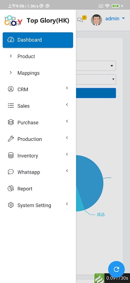Click the Report pie chart icon
The height and width of the screenshot is (283, 130).
click(11, 189)
